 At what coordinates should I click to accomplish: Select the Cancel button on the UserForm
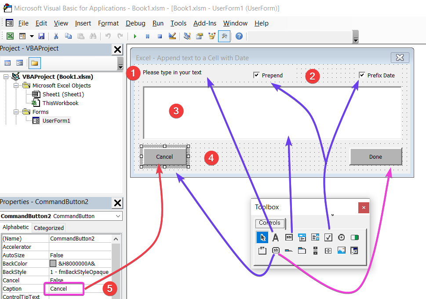point(164,157)
